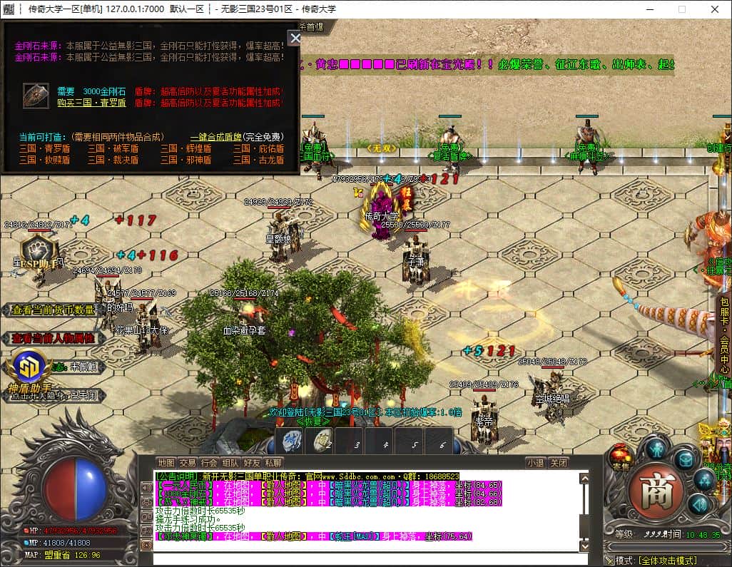Open the skills orb icon
This screenshot has height=567, width=732.
tap(704, 480)
